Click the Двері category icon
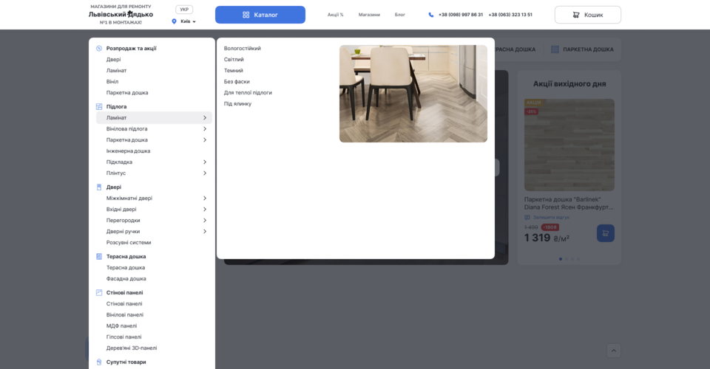The height and width of the screenshot is (369, 710). [x=99, y=187]
